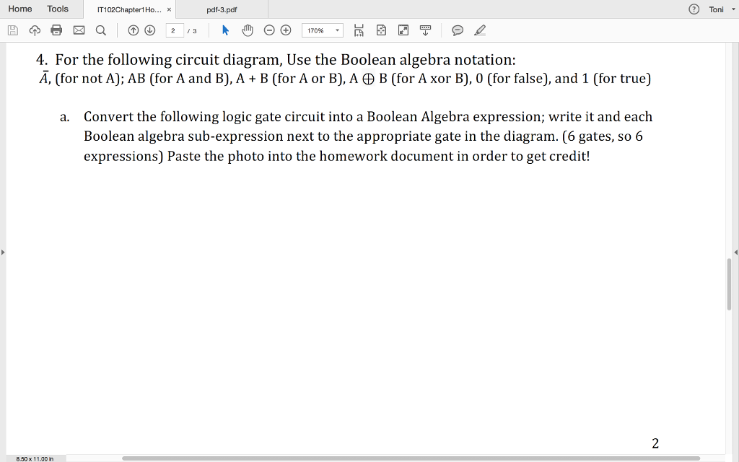The image size is (739, 462).
Task: Email the PDF as attachment
Action: (x=78, y=30)
